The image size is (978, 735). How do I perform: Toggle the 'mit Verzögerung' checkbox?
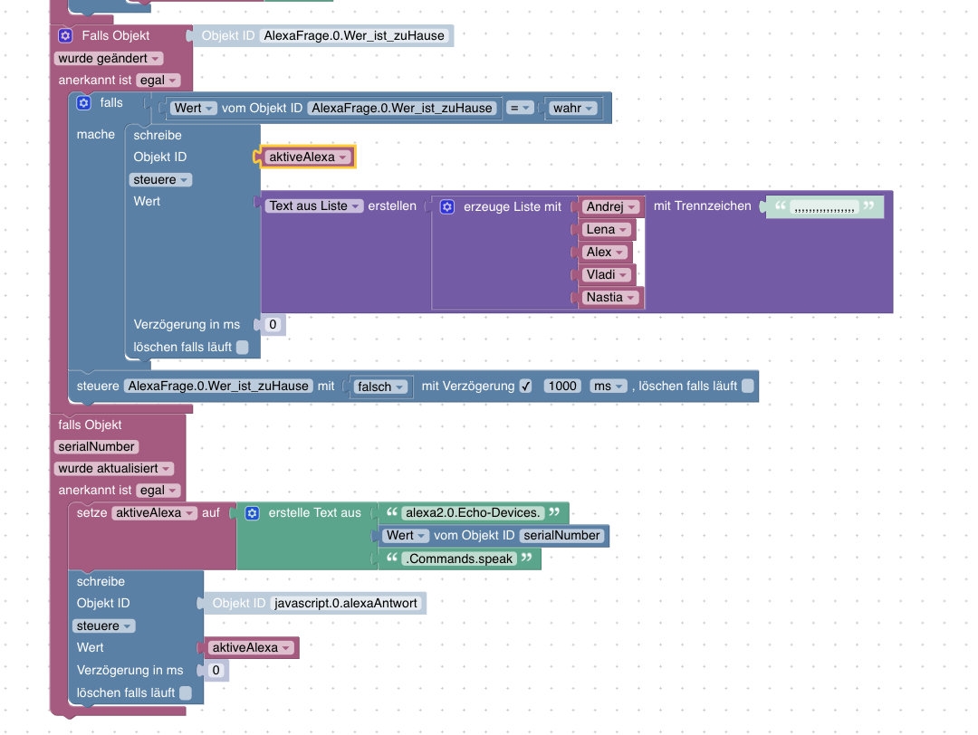pos(526,386)
